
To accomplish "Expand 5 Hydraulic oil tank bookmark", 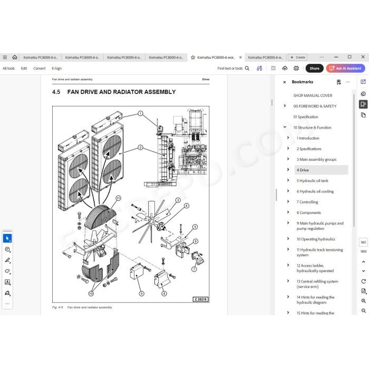I will click(x=288, y=180).
